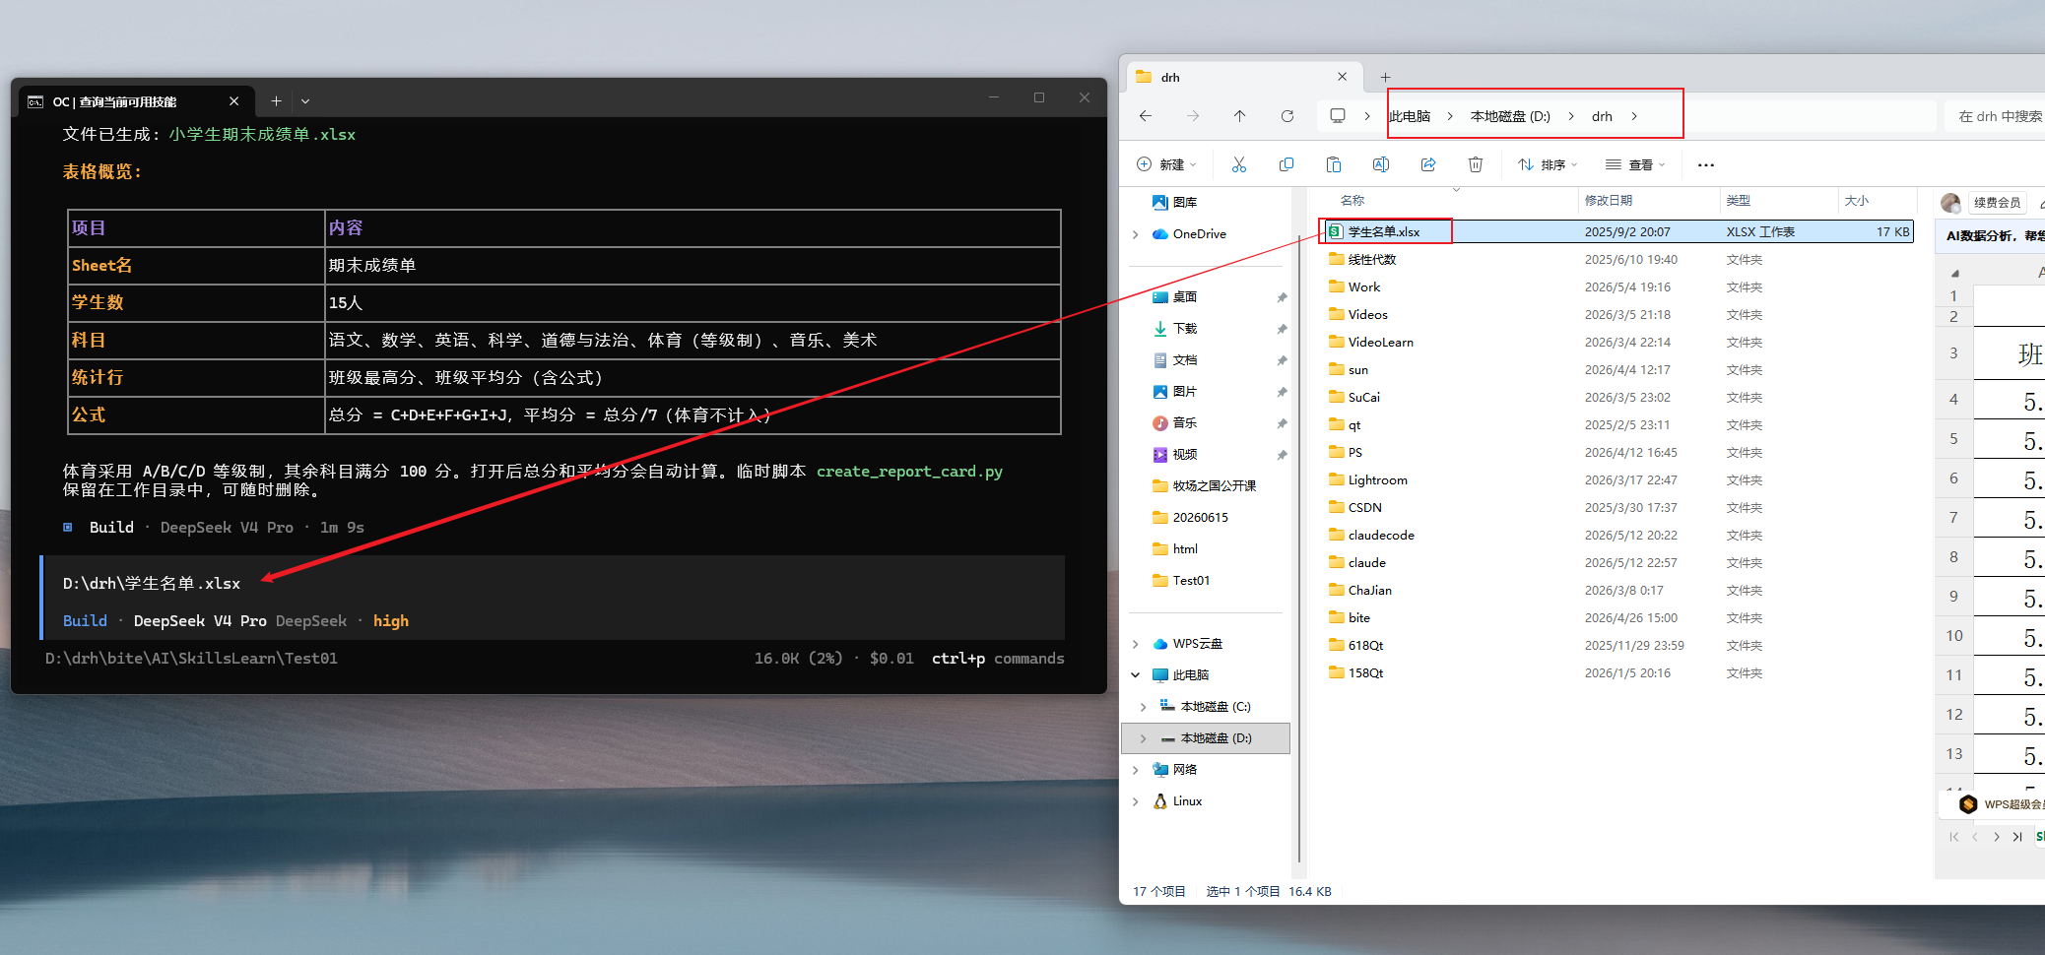
Task: Click the Cut scissors icon in Explorer toolbar
Action: point(1238,164)
